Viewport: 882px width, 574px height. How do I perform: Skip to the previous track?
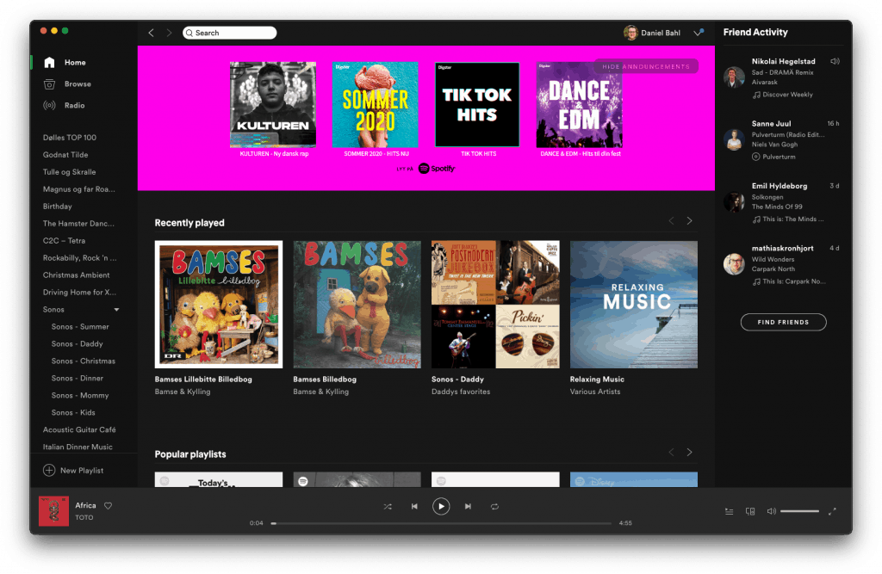(x=414, y=507)
